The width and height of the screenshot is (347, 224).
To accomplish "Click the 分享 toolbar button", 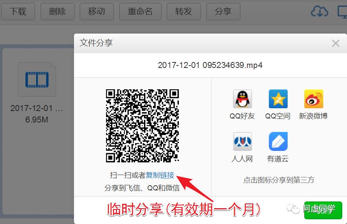I will pos(223,11).
